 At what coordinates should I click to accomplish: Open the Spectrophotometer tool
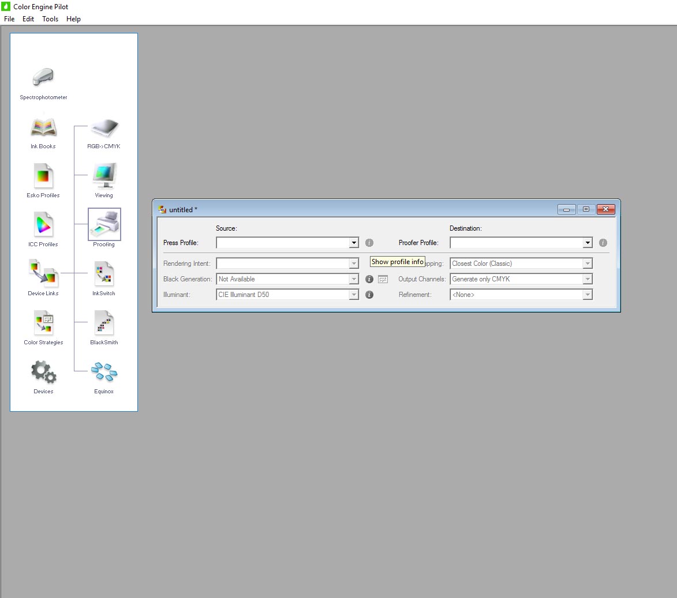click(43, 78)
